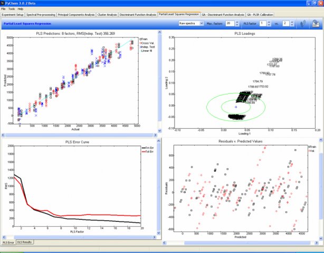Image resolution: width=324 pixels, height=253 pixels.
Task: Click the PLS Error Curve panel's up scroll arrow
Action: (159, 141)
